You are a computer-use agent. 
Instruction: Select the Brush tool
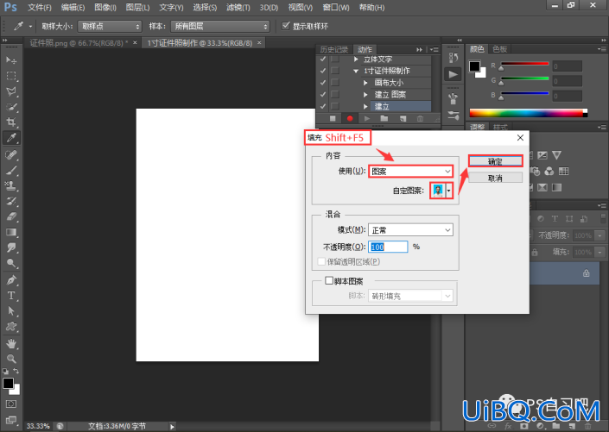(x=11, y=170)
